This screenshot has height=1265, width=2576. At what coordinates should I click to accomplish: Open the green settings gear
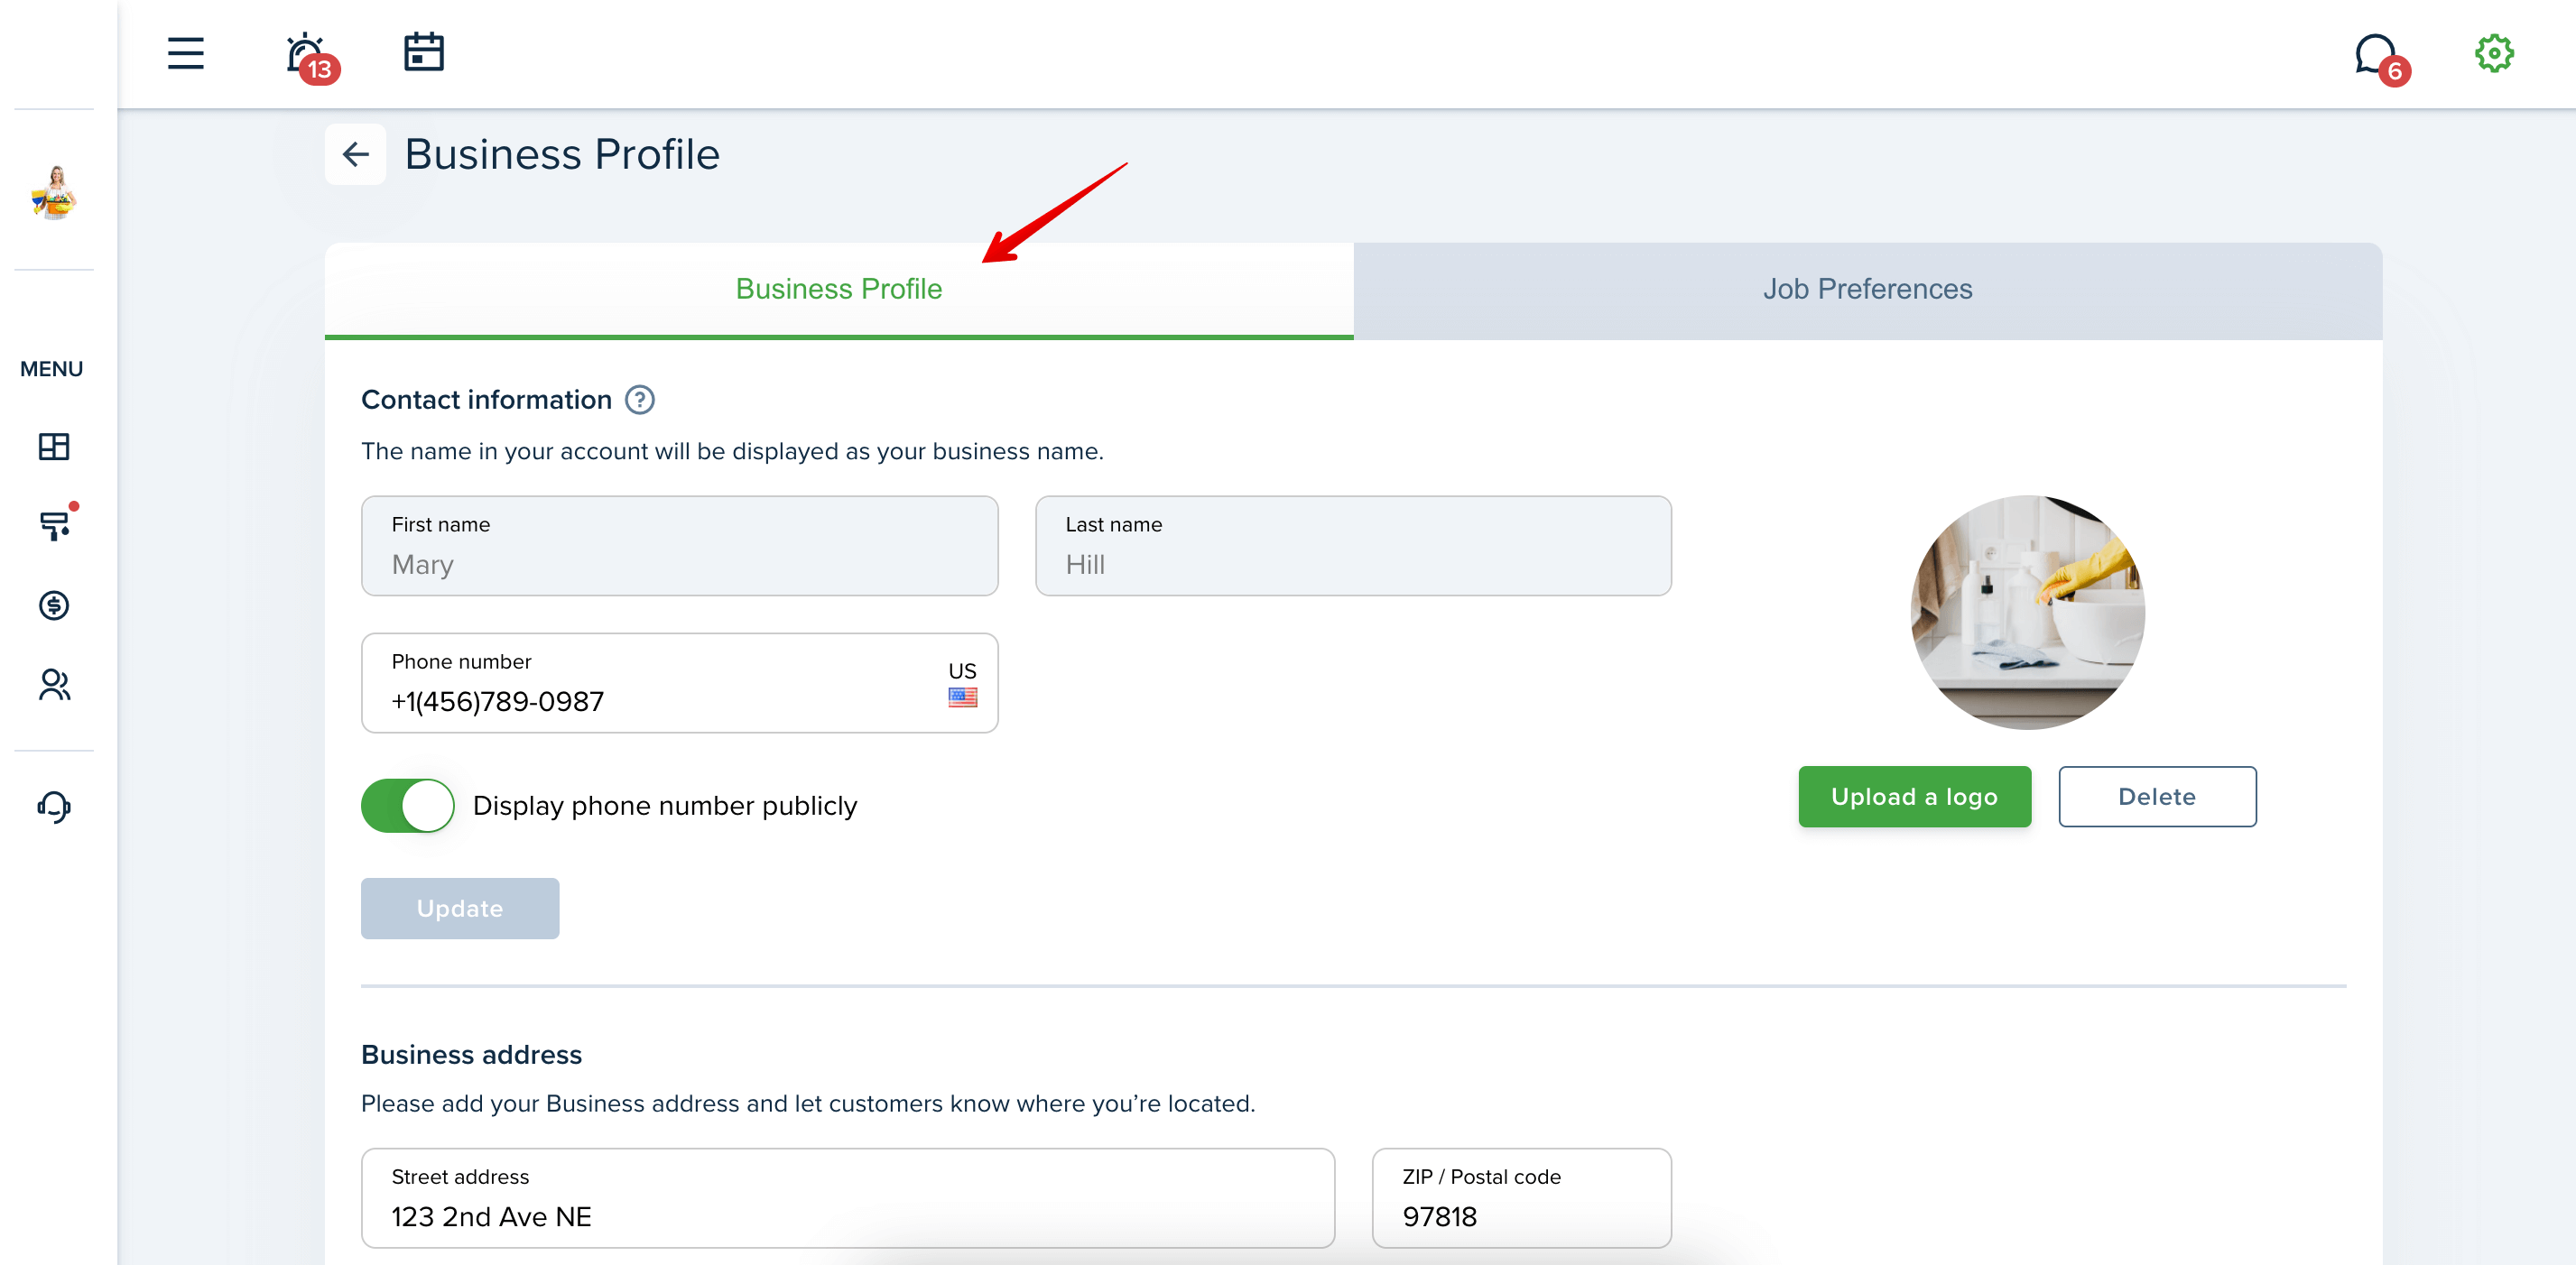click(2493, 53)
